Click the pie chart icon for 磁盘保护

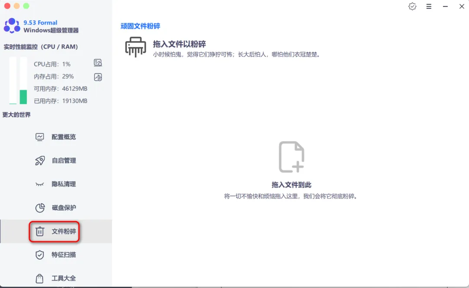40,208
